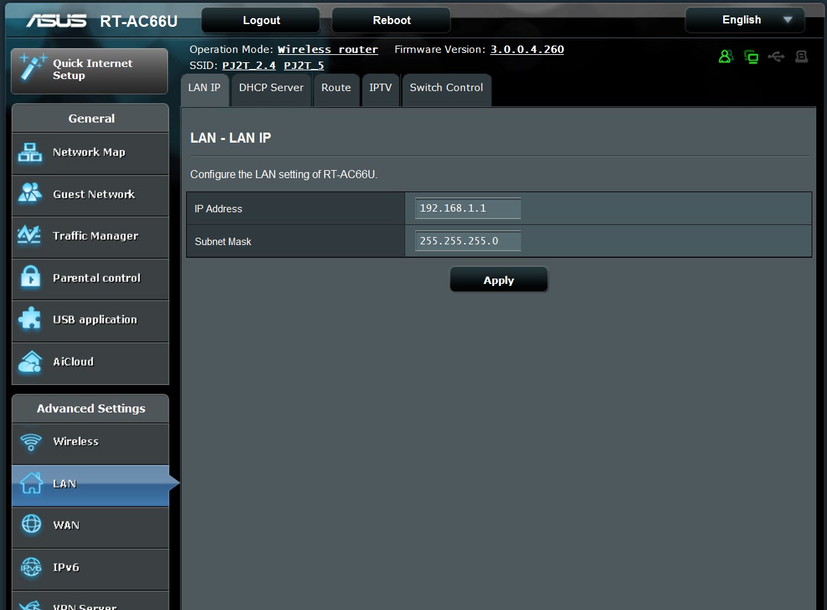Click the "LAN - LAN IP" page heading

click(x=231, y=138)
